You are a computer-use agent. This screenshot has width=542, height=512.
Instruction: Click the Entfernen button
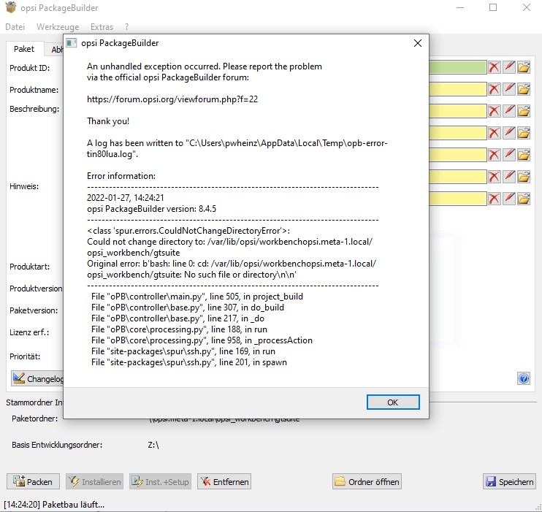click(x=224, y=481)
